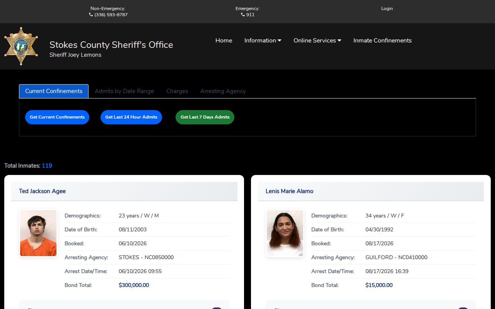Viewport: 495px width, 309px height.
Task: Click the arrest time 06/10/2026 09:55
Action: pyautogui.click(x=140, y=271)
